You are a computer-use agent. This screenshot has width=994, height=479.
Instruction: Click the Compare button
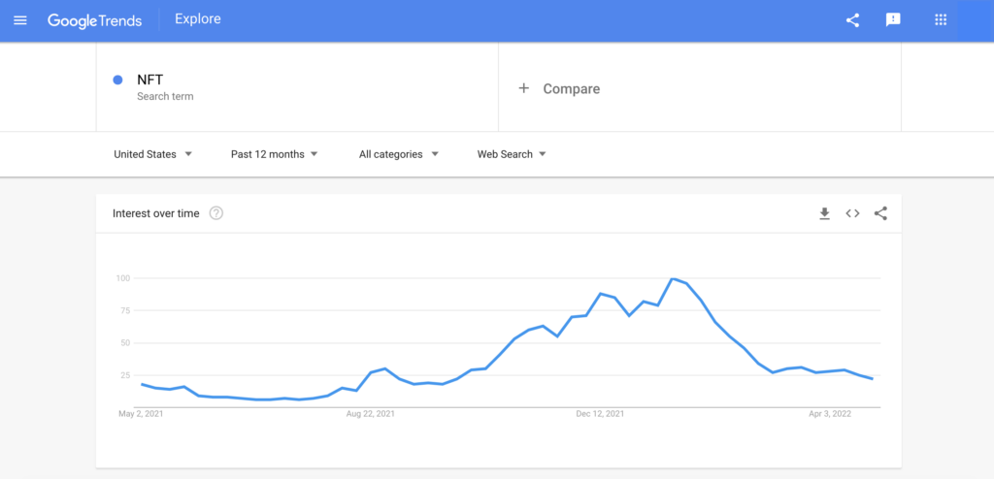(571, 88)
